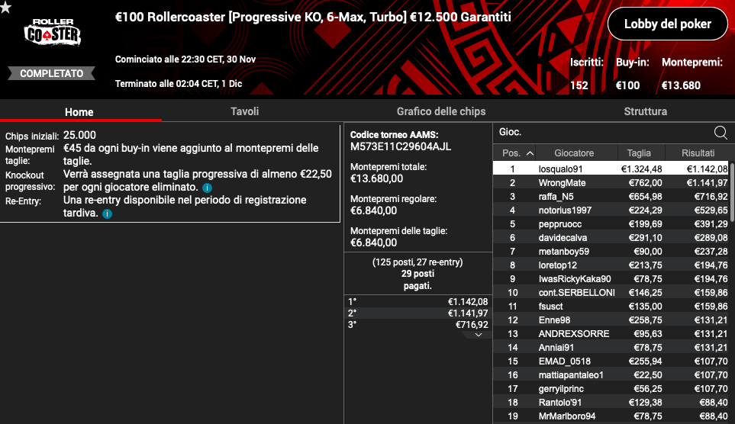The height and width of the screenshot is (424, 735).
Task: Select player row MrMarlboro94
Action: [611, 416]
